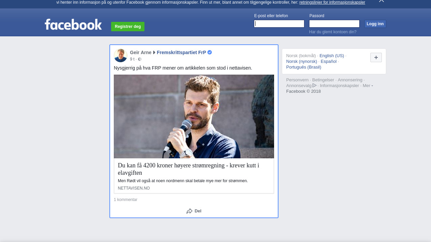View the 1 kommentar link
Viewport: 431px width, 242px height.
click(126, 200)
